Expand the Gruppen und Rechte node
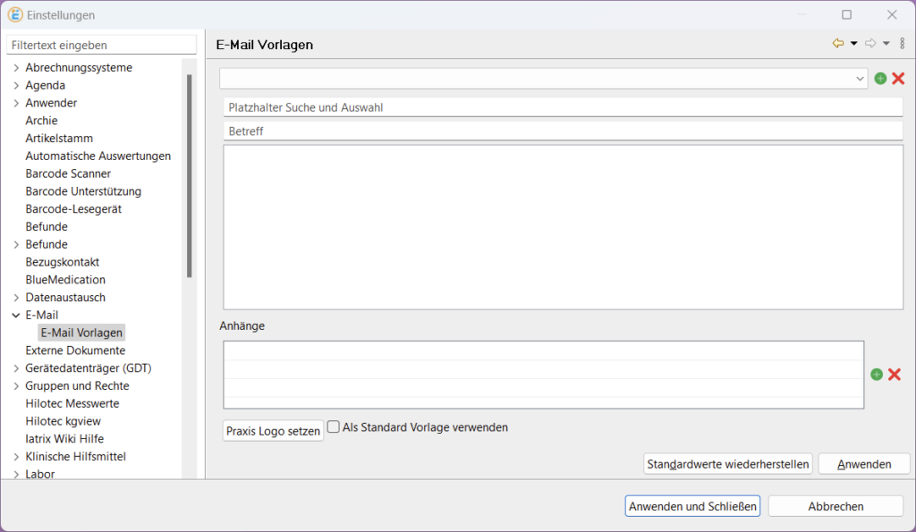Viewport: 916px width, 532px height. 16,386
